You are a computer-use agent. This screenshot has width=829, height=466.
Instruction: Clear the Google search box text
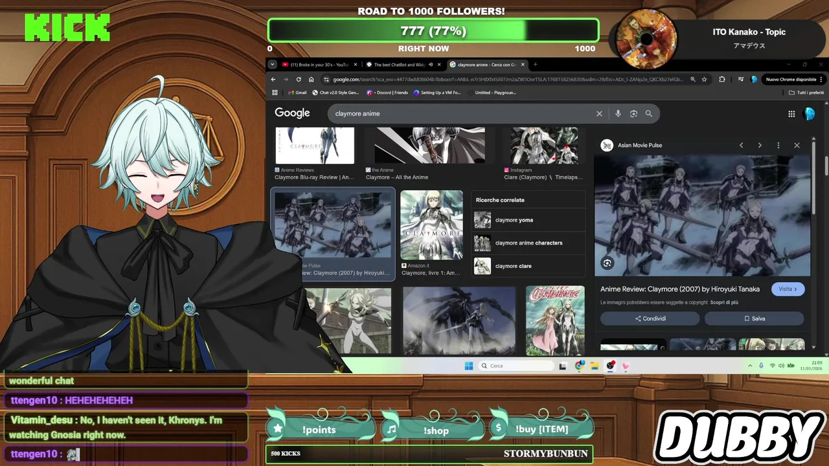tap(599, 113)
